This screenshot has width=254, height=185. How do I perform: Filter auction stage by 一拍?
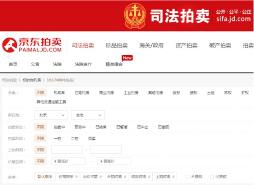point(58,139)
